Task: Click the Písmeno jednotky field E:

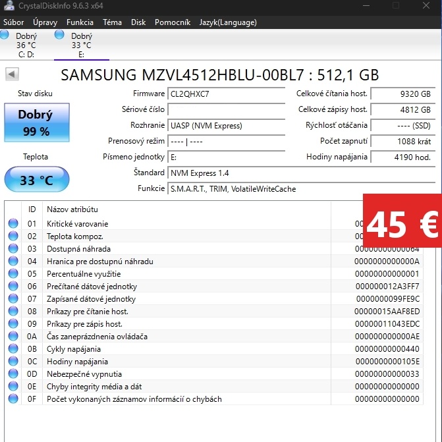Action: (x=227, y=157)
